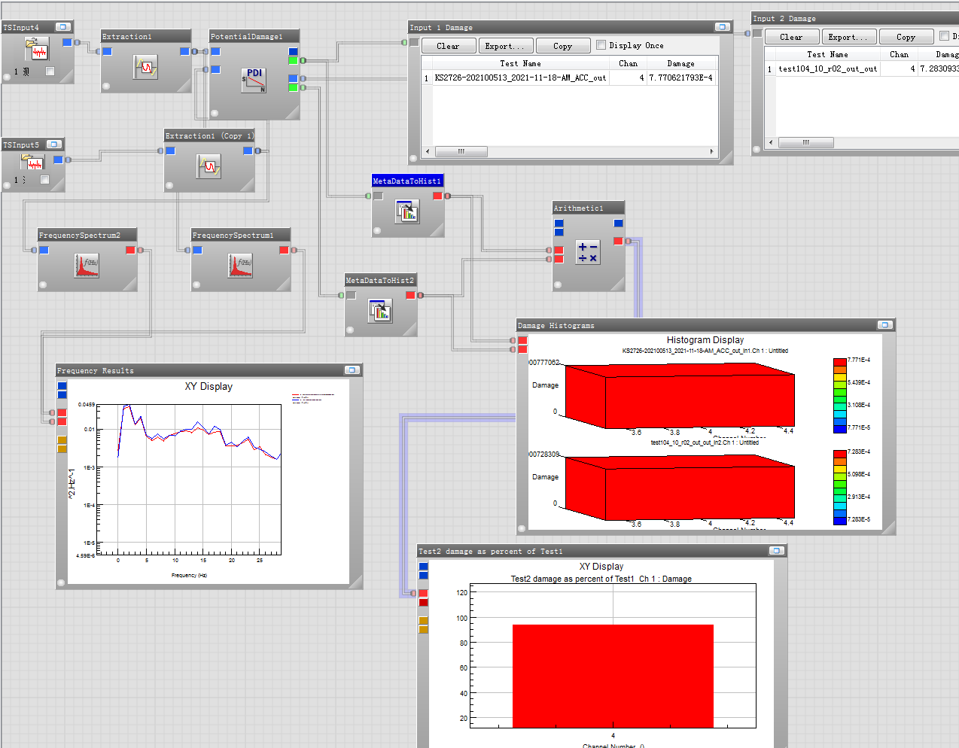959x748 pixels.
Task: Click the Input 1 Damage horizontal scrollbar
Action: pyautogui.click(x=569, y=151)
